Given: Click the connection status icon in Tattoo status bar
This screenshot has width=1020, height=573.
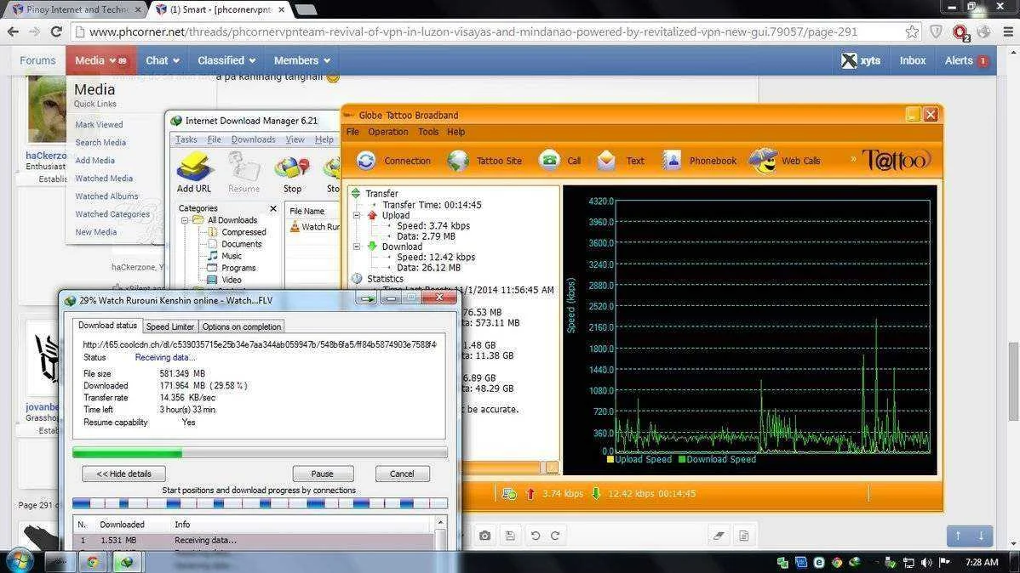Looking at the screenshot, I should 508,494.
